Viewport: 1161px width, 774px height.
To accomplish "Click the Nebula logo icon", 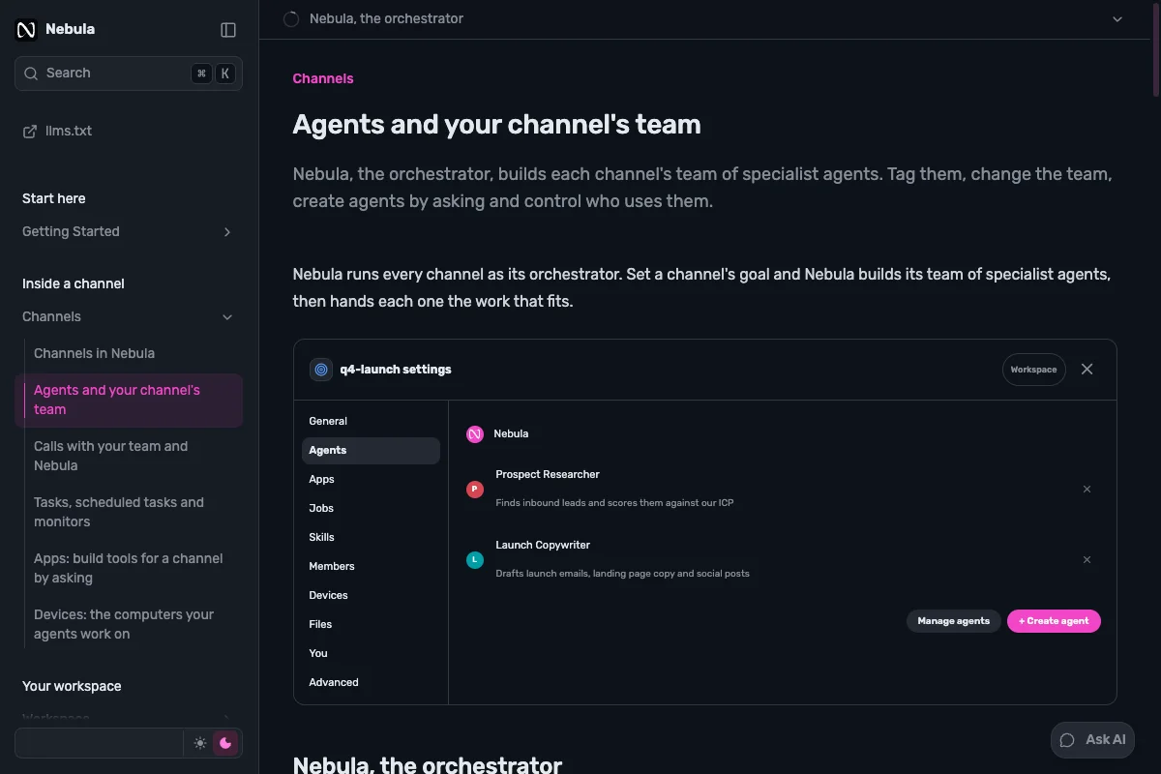I will click(26, 30).
